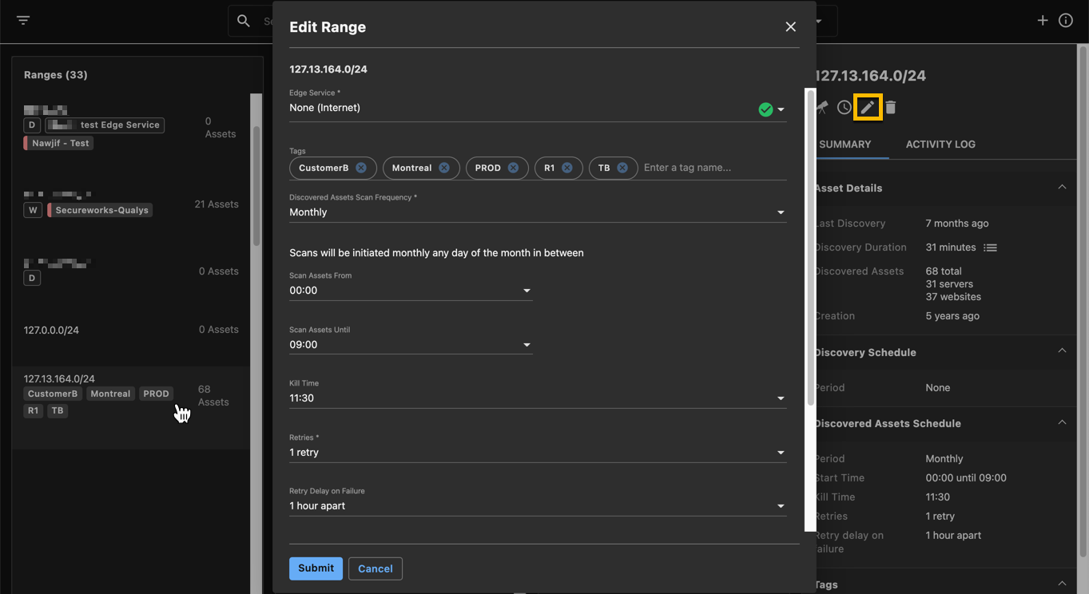Remove the CustomerB tag chip
The image size is (1089, 594).
(361, 168)
